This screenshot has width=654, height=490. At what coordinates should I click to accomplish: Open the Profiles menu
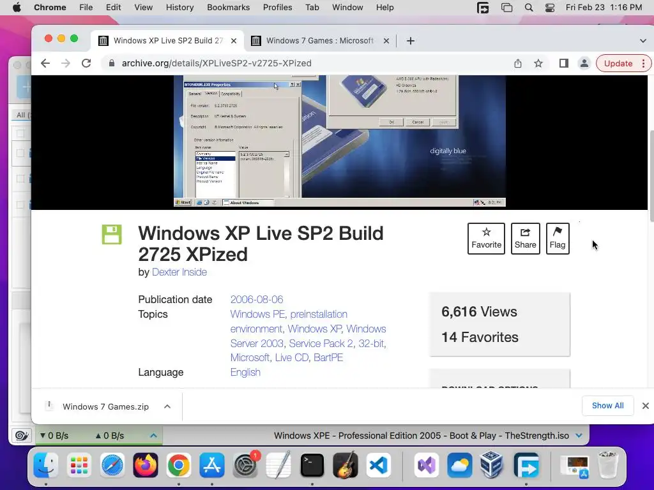[277, 8]
